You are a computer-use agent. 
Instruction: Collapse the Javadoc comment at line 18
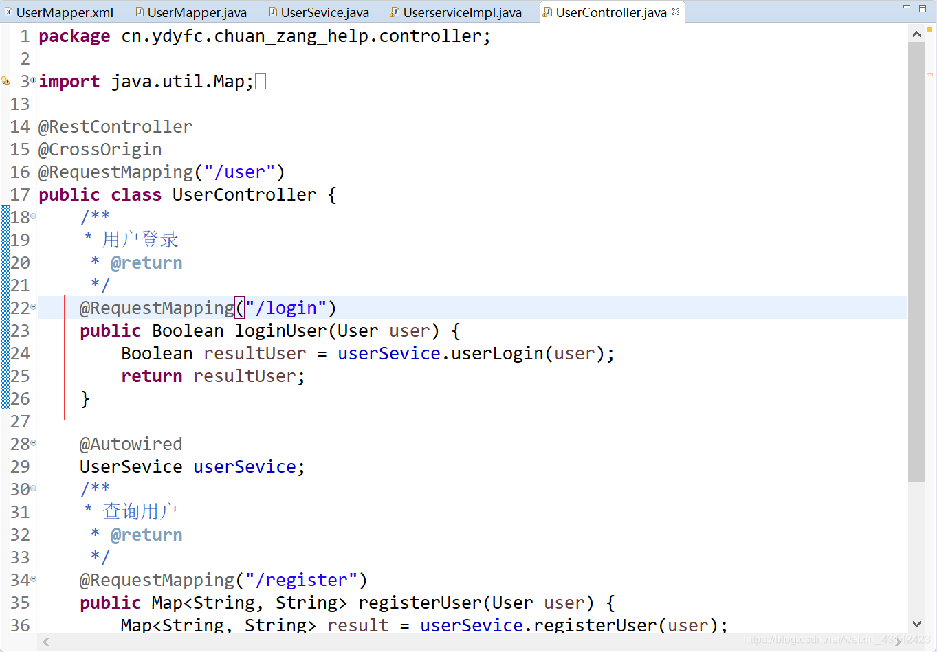coord(33,217)
